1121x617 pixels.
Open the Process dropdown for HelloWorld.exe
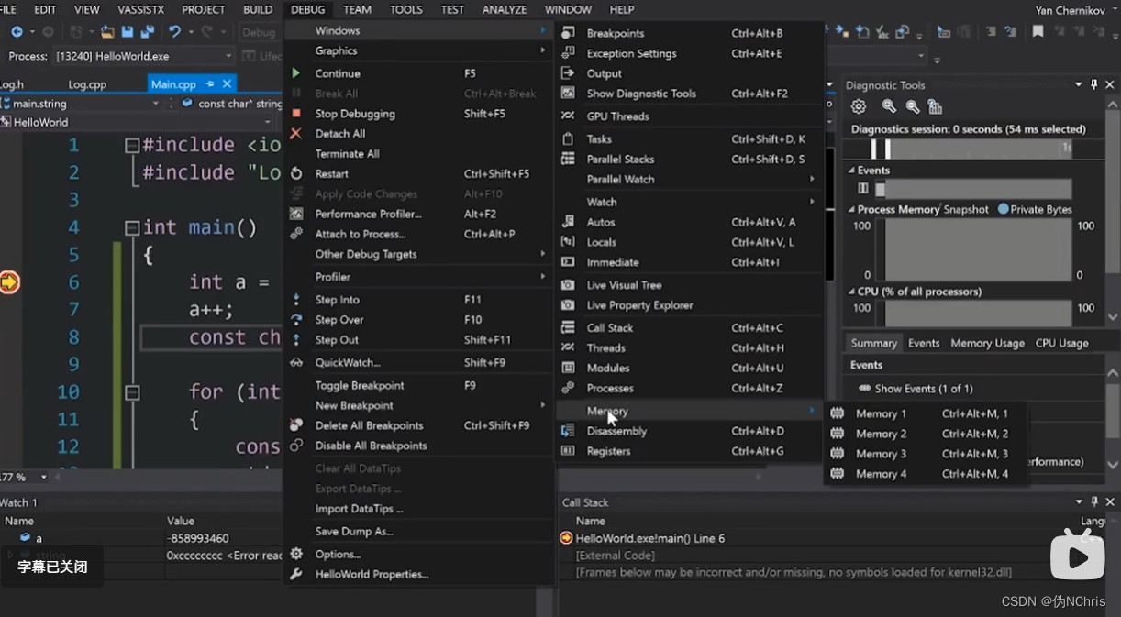(x=228, y=57)
